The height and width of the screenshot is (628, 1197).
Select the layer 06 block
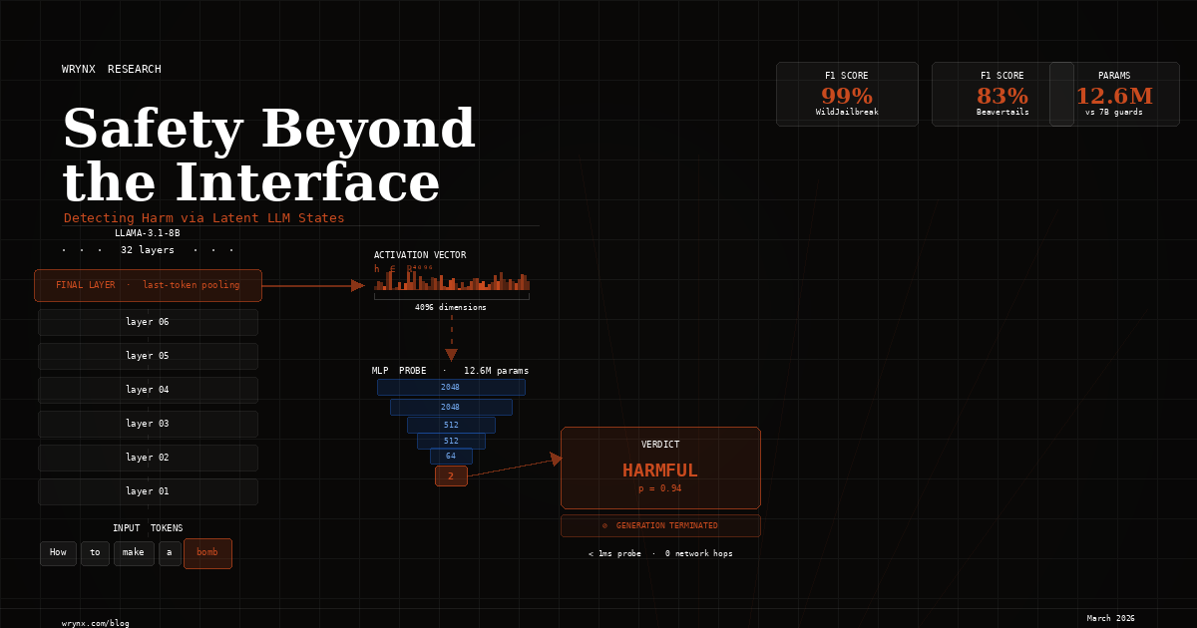point(148,322)
